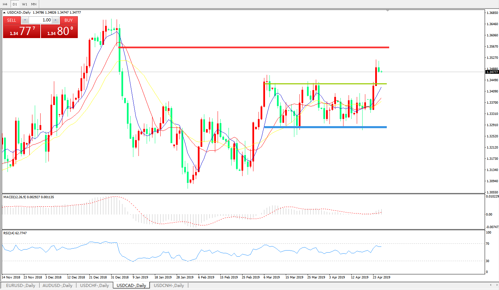Collapse the one-click trading panel triangle
499x290 pixels.
pyautogui.click(x=4, y=13)
